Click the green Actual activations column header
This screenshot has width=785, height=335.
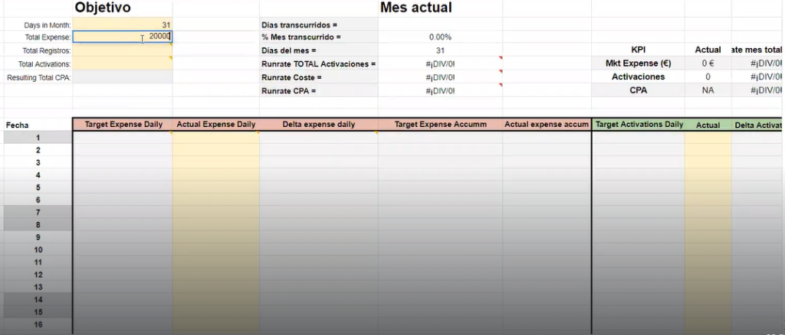click(708, 125)
